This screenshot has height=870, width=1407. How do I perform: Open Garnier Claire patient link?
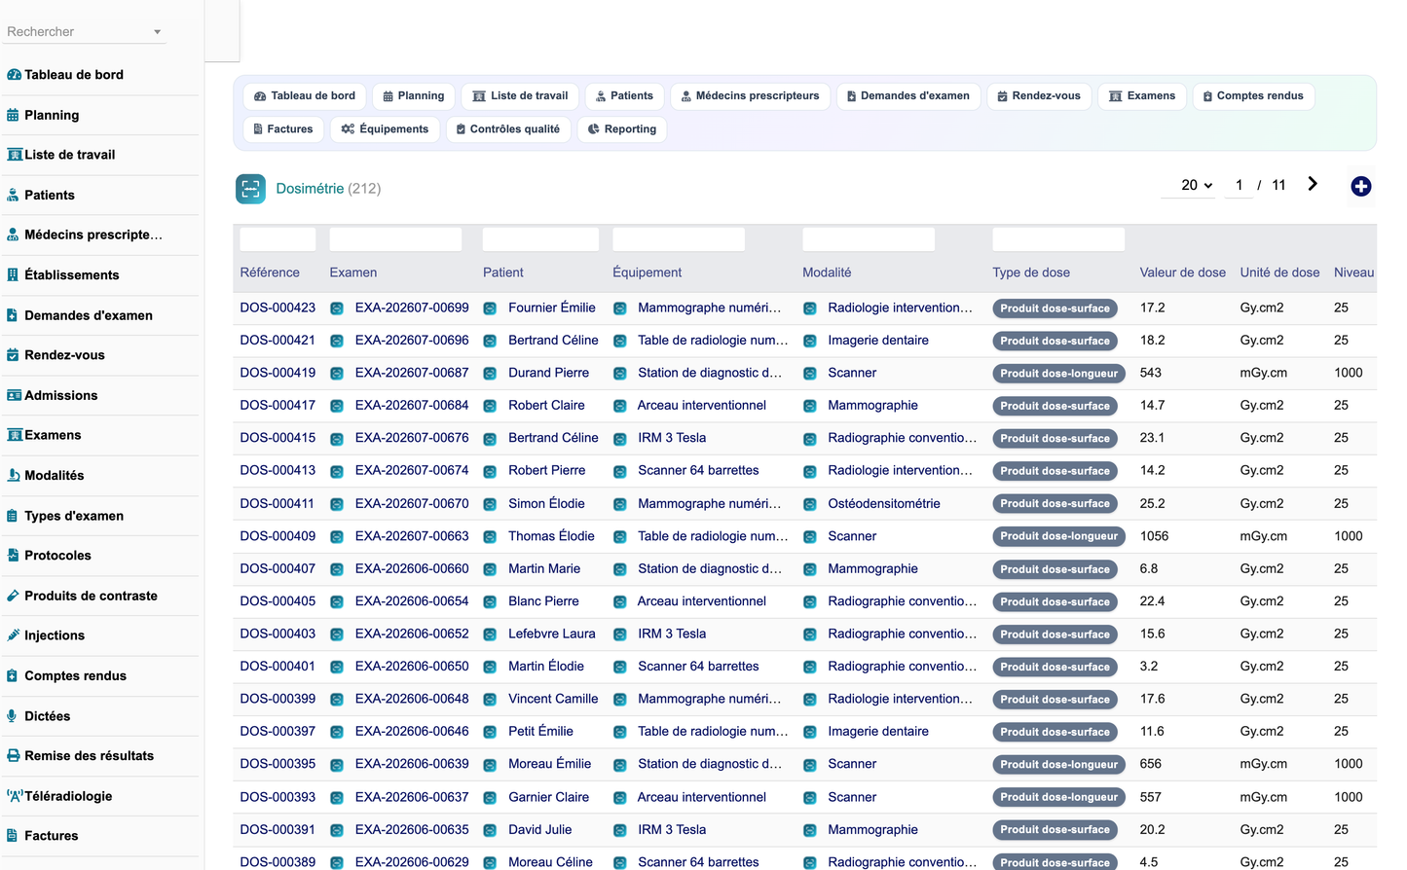click(548, 797)
